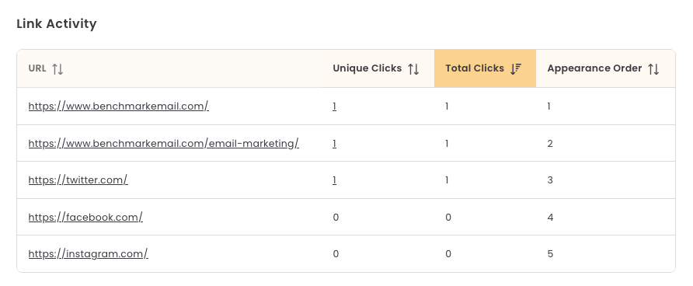
Task: View unique clicks for twitter.com row
Action: tap(335, 180)
